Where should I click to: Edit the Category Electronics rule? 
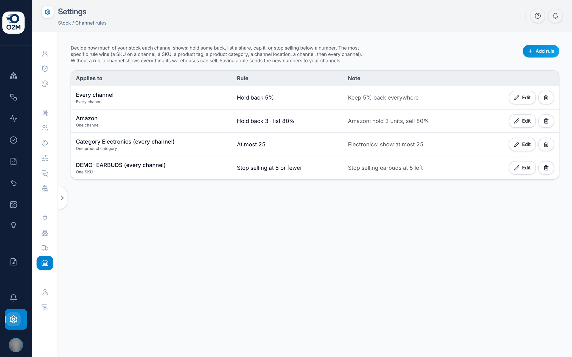click(522, 144)
